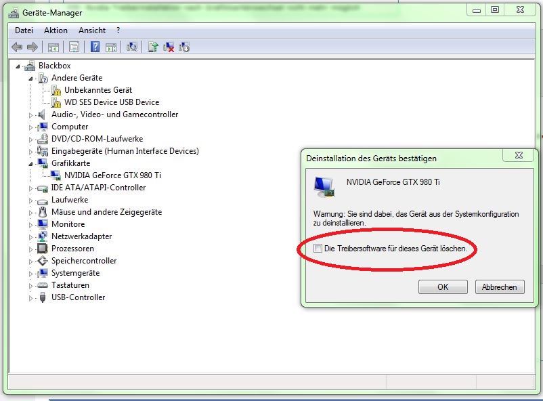Click the blue Help toolbar icon
Viewport: 543px width, 401px height.
[x=95, y=47]
